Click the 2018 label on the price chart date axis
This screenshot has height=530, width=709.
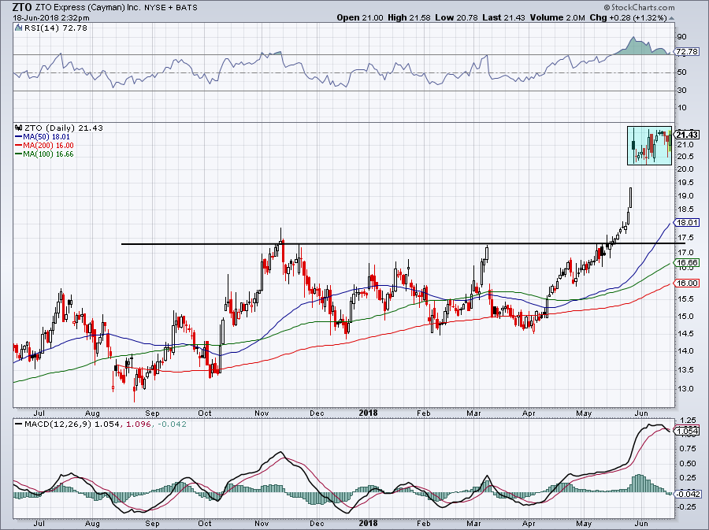coord(368,413)
